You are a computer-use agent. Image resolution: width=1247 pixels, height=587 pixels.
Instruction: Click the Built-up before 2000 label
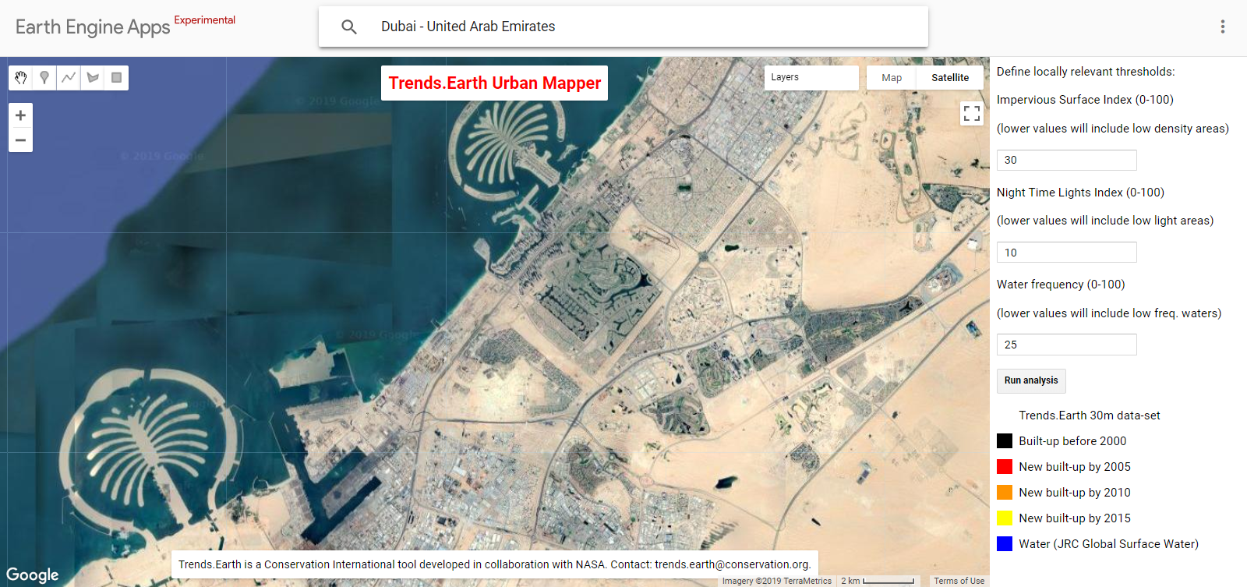point(1072,441)
